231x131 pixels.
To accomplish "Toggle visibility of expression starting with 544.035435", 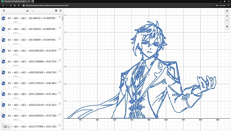I will pyautogui.click(x=4, y=51).
